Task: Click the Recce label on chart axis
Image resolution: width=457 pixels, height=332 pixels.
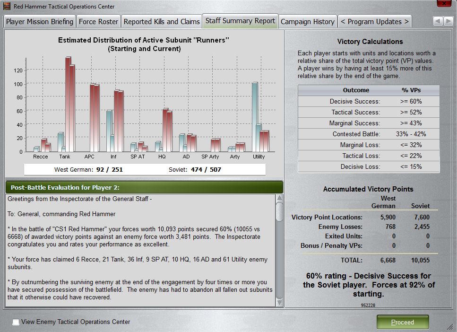Action: [40, 157]
